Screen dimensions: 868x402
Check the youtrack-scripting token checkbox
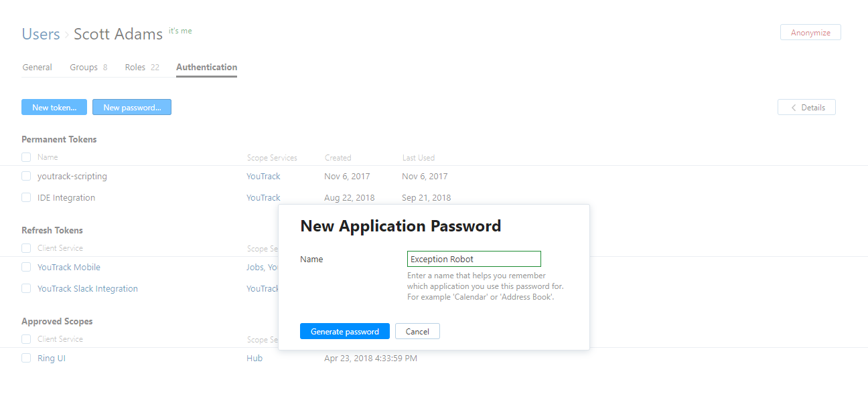[x=26, y=177]
